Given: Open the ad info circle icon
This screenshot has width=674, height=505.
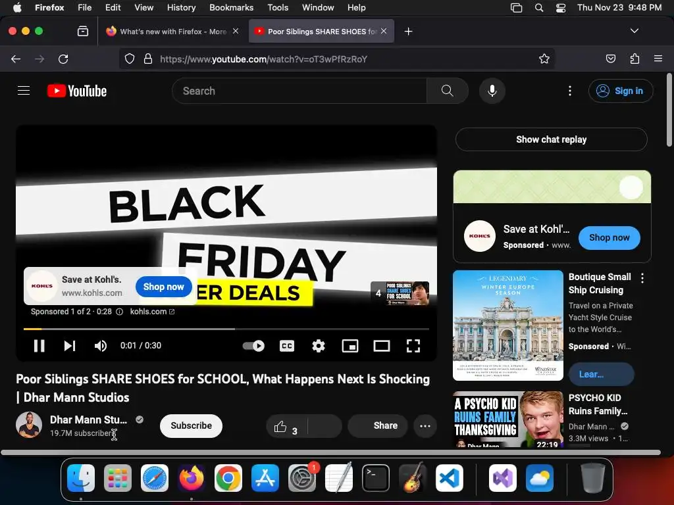Looking at the screenshot, I should click(x=120, y=312).
